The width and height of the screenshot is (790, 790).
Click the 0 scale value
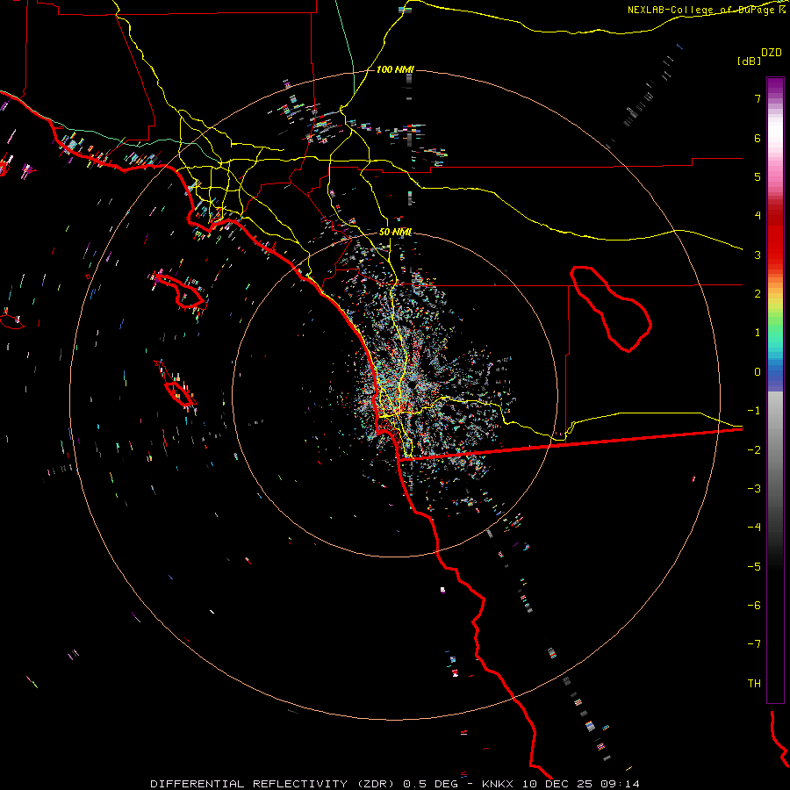(758, 372)
